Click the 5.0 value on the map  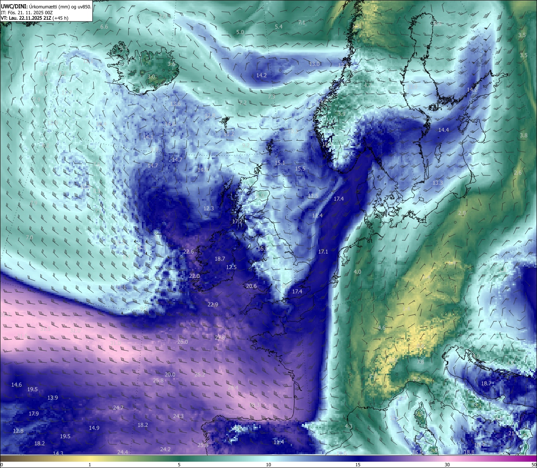tap(240, 32)
